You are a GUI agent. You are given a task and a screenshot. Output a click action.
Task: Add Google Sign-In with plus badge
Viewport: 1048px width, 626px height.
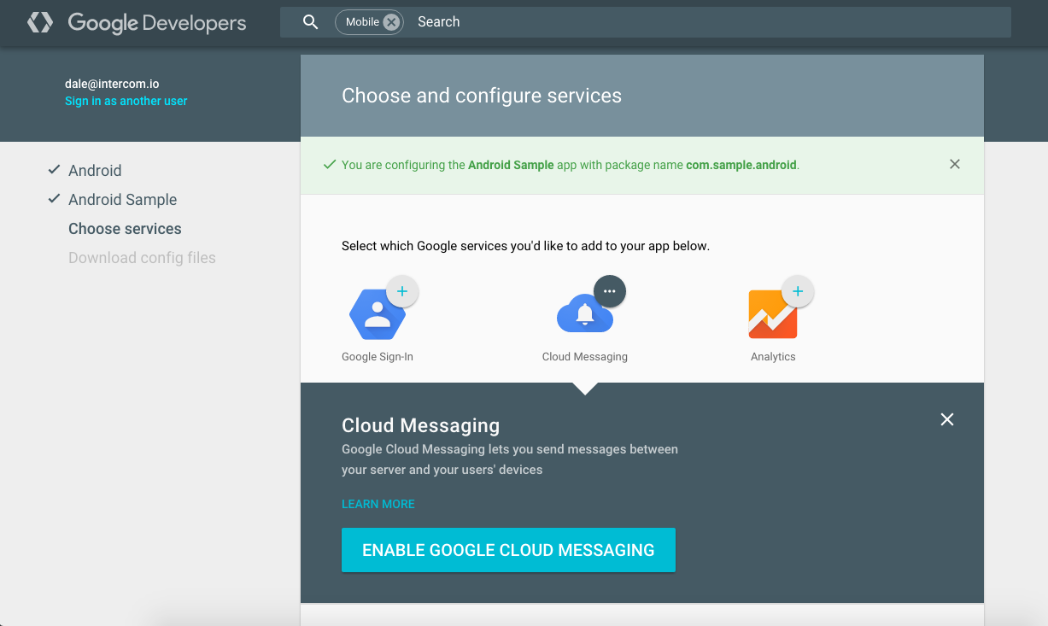tap(402, 291)
